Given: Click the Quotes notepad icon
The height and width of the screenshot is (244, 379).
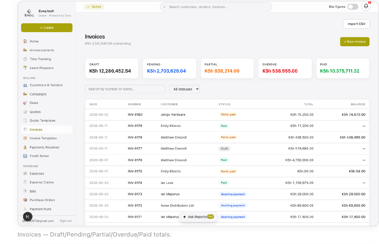Looking at the screenshot, I should coord(25,112).
